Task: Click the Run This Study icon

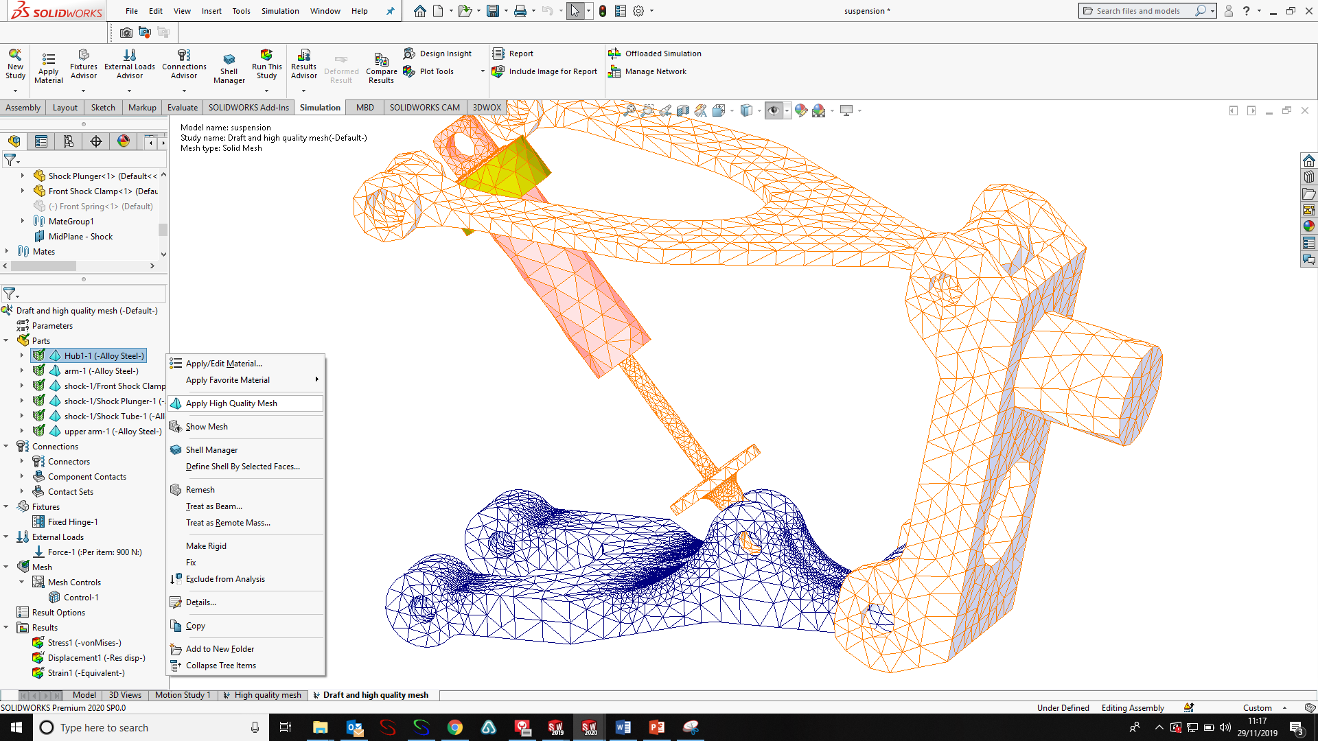Action: [x=266, y=56]
